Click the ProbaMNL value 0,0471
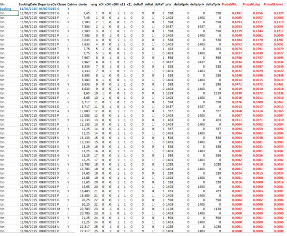This screenshot has width=287, height=236. (x=237, y=84)
